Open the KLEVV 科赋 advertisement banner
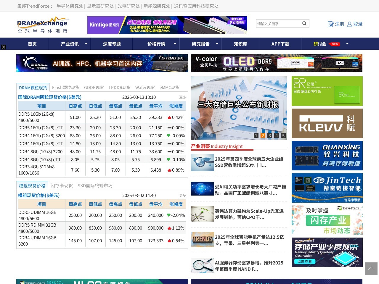Screen dimensions: 379x284 coord(327,123)
